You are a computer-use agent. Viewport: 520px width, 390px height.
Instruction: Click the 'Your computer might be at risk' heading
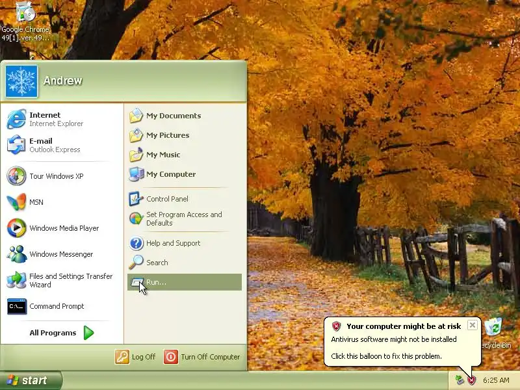click(404, 326)
